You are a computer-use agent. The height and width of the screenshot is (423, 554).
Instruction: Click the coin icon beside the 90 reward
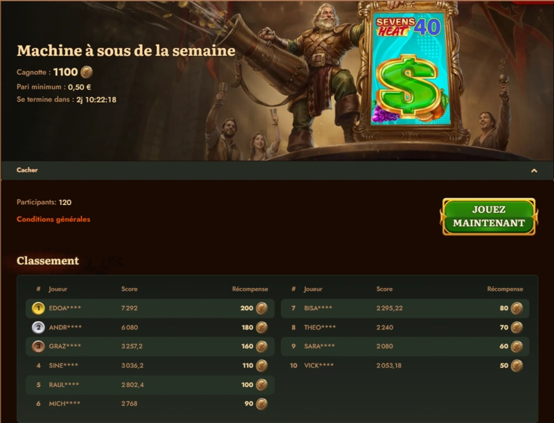point(262,404)
